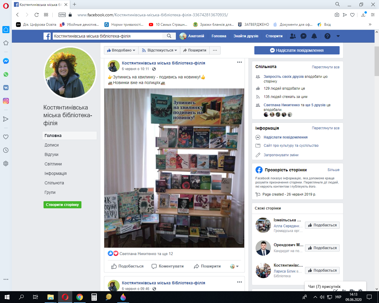Image resolution: width=379 pixels, height=303 pixels.
Task: Open Messenger from Opera sidebar
Action: pyautogui.click(x=6, y=61)
